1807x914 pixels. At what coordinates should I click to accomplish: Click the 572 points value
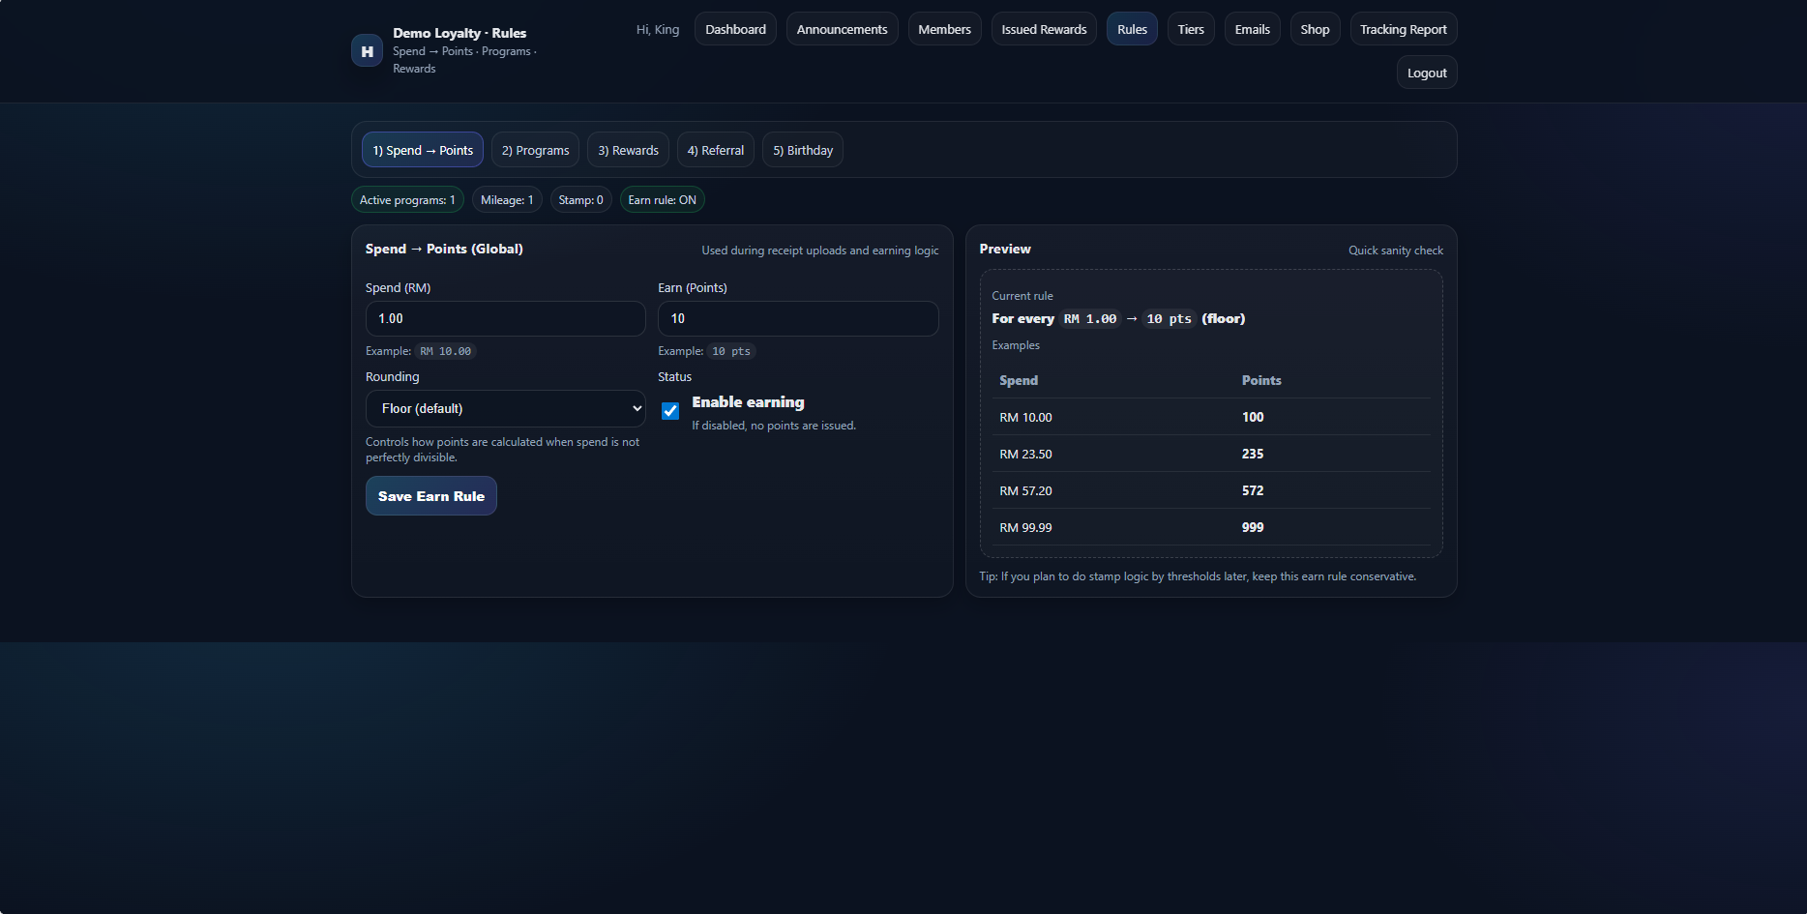pyautogui.click(x=1253, y=490)
